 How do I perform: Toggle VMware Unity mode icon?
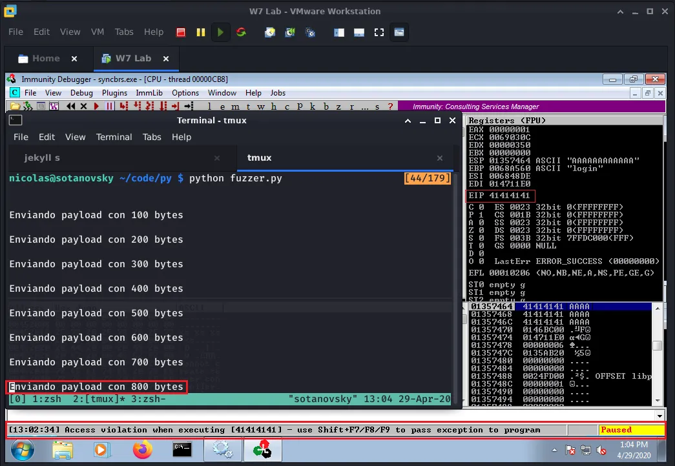[x=399, y=32]
